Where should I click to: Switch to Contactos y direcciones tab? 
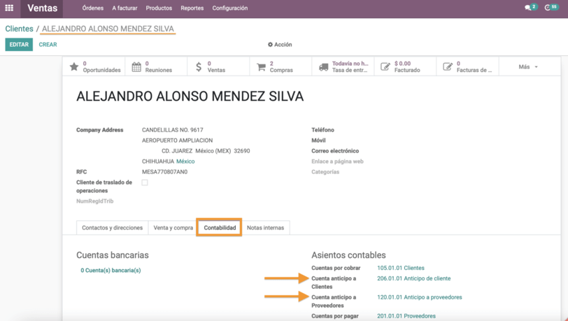click(x=113, y=228)
